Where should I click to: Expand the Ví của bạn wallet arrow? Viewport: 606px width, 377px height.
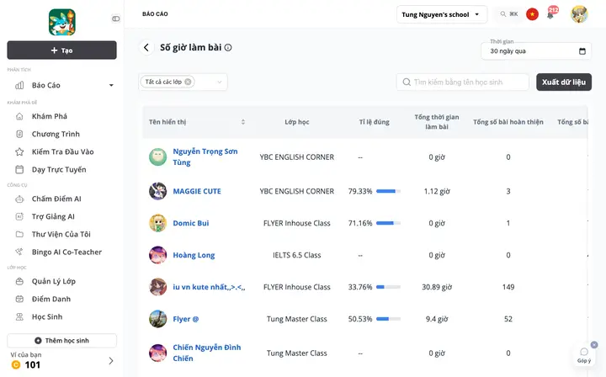pyautogui.click(x=111, y=361)
